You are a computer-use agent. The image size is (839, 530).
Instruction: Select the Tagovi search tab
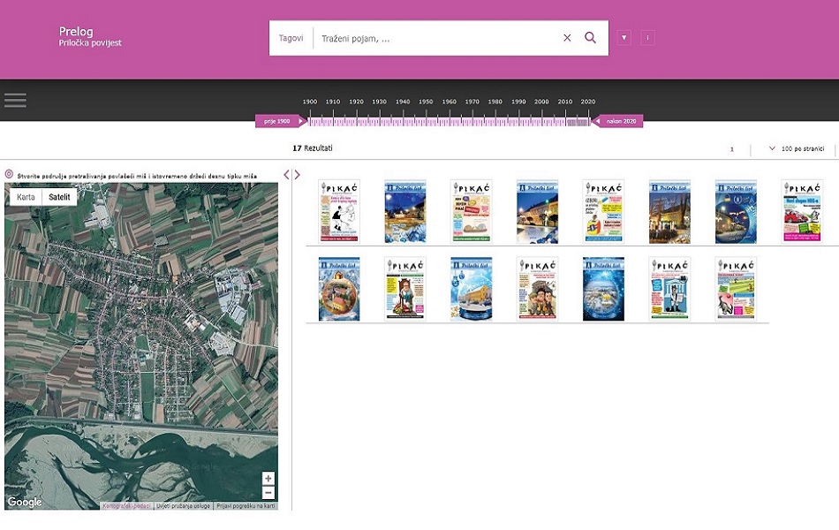[x=291, y=38]
